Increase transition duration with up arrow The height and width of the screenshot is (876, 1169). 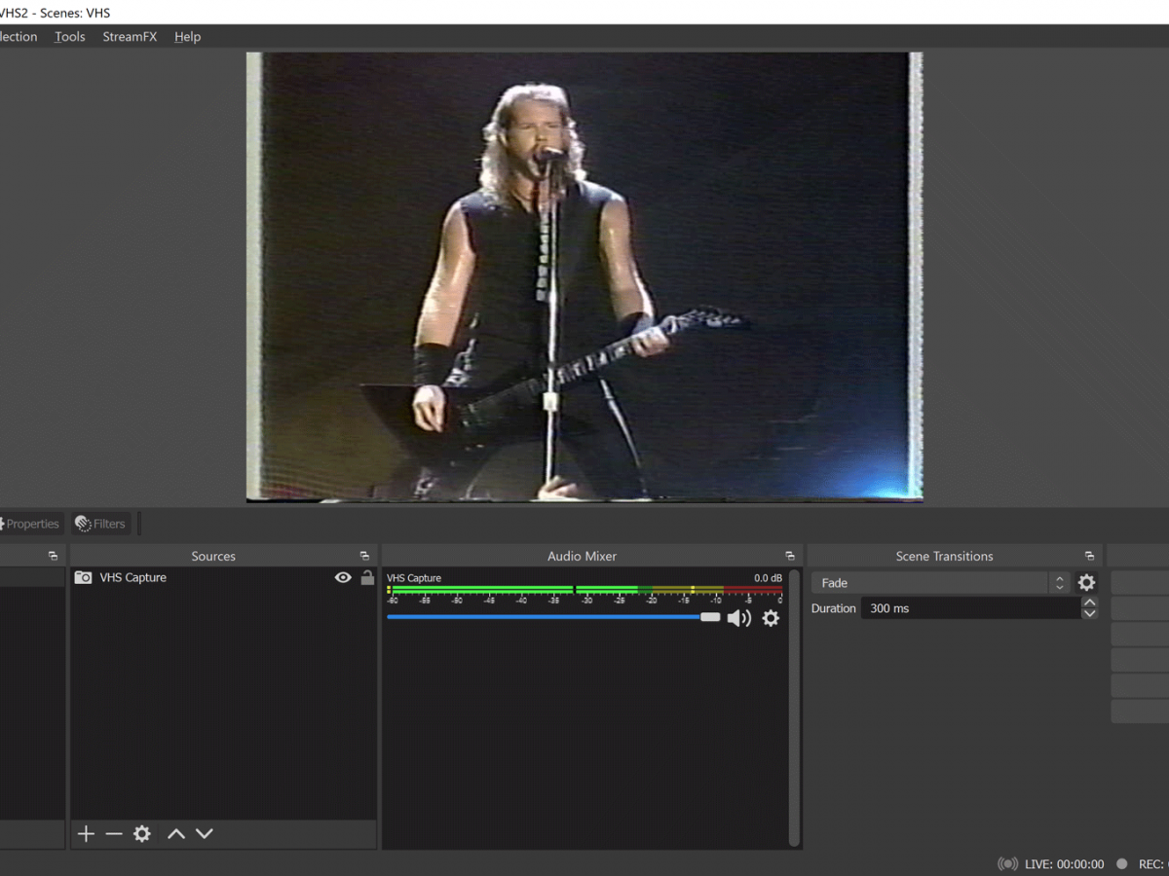pyautogui.click(x=1089, y=602)
